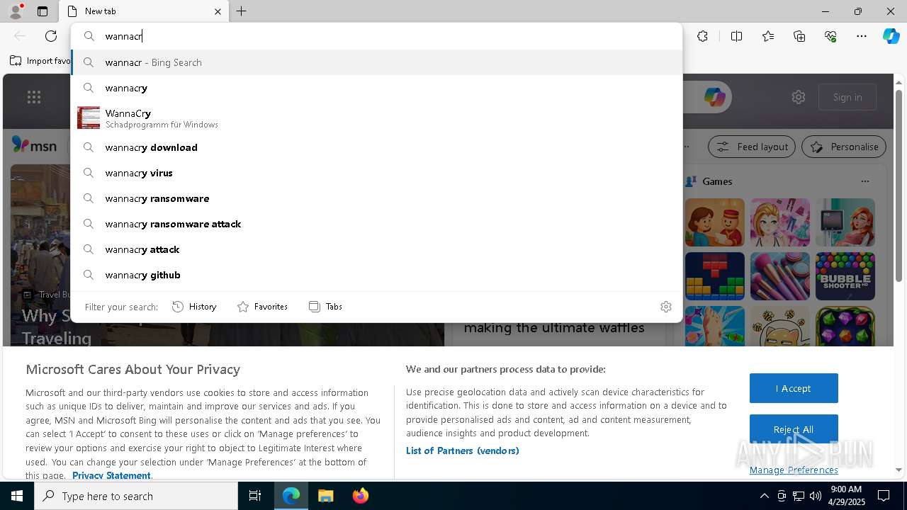Open the hotel bellboy game thumbnail
Viewport: 907px width, 510px height.
click(x=715, y=222)
